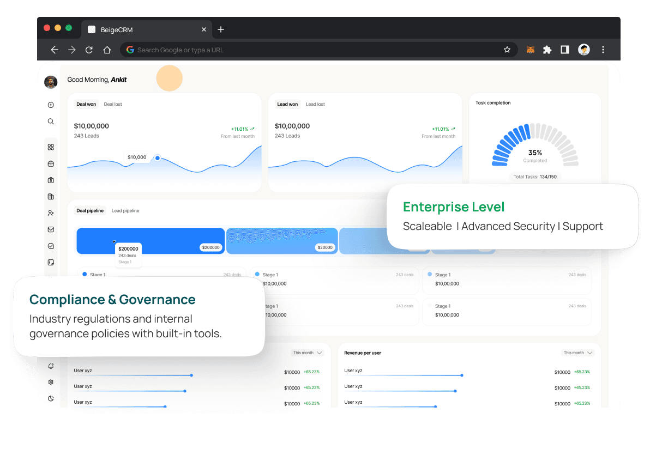Open the browser three-dot menu
This screenshot has width=656, height=455.
coord(603,50)
